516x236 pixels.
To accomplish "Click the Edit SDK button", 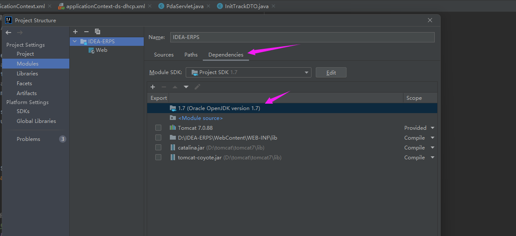I will [x=331, y=72].
